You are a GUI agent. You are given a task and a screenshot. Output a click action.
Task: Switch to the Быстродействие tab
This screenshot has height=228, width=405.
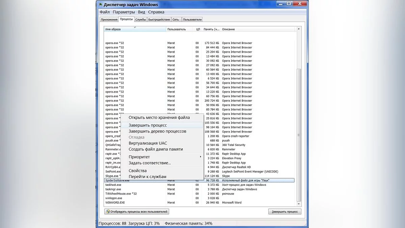coord(159,20)
